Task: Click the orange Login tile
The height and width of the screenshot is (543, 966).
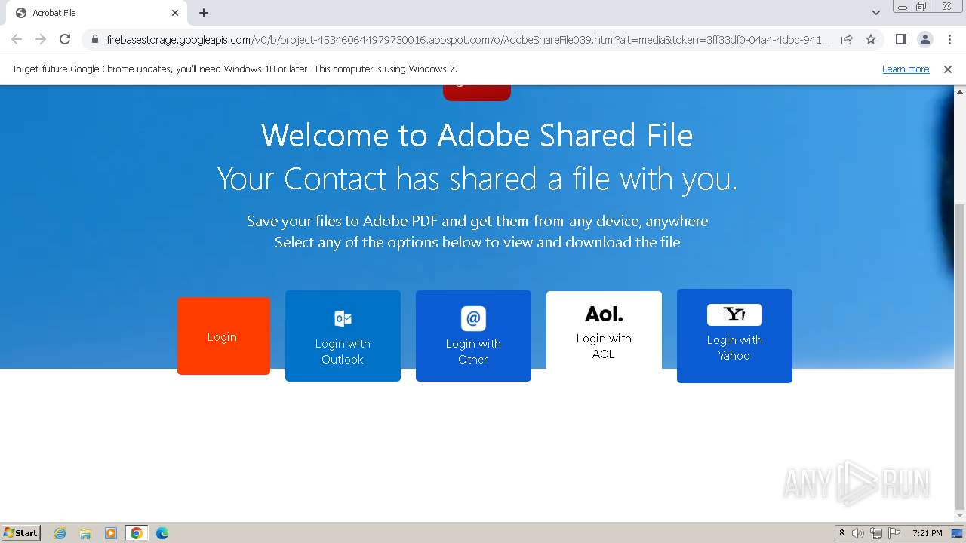Action: click(223, 336)
